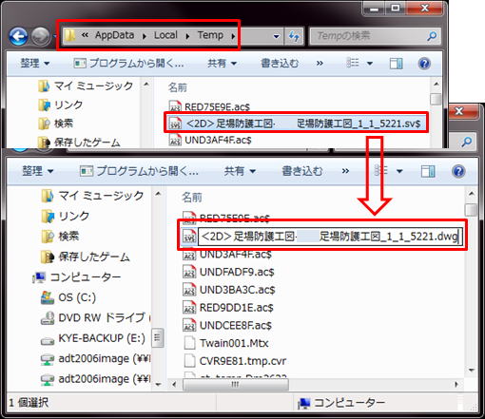485x419 pixels.
Task: Click the blue Back navigation arrow
Action: point(18,37)
